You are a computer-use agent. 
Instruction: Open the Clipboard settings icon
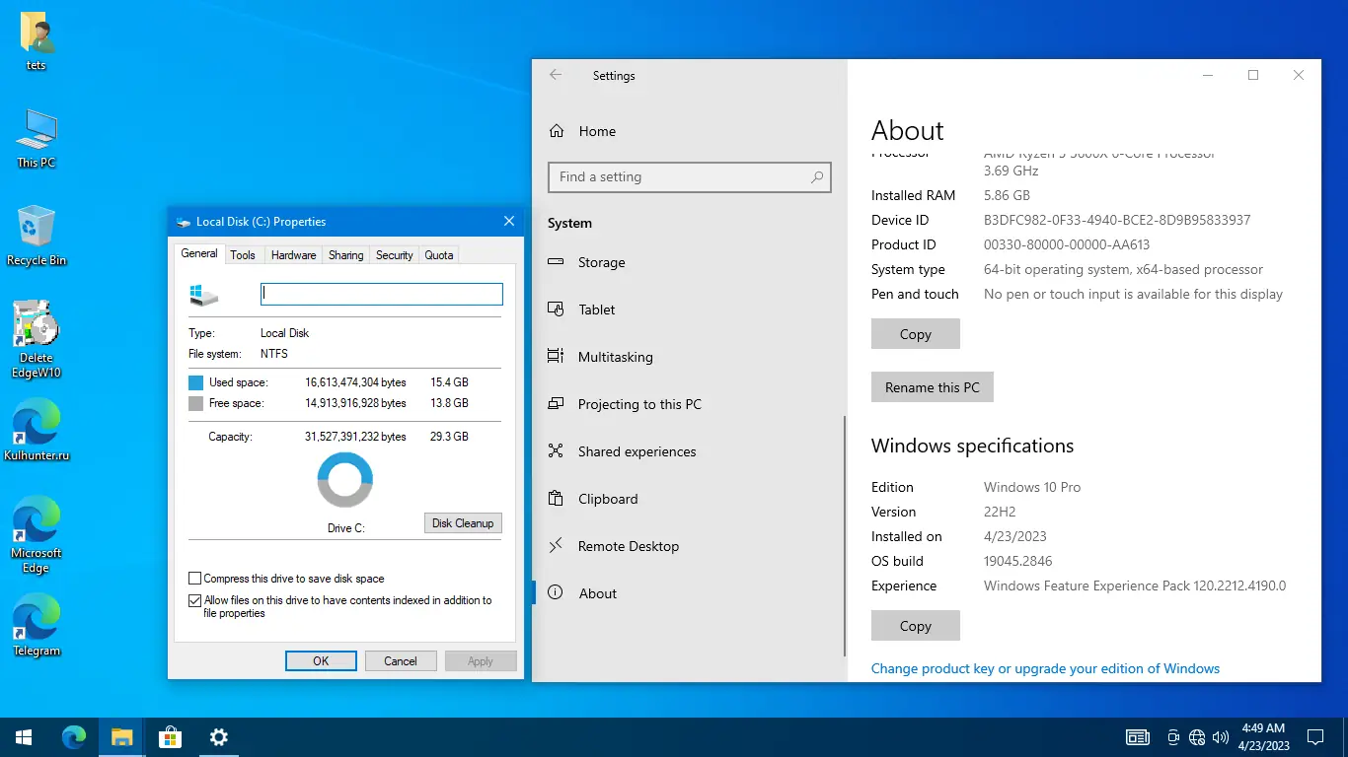pos(557,499)
